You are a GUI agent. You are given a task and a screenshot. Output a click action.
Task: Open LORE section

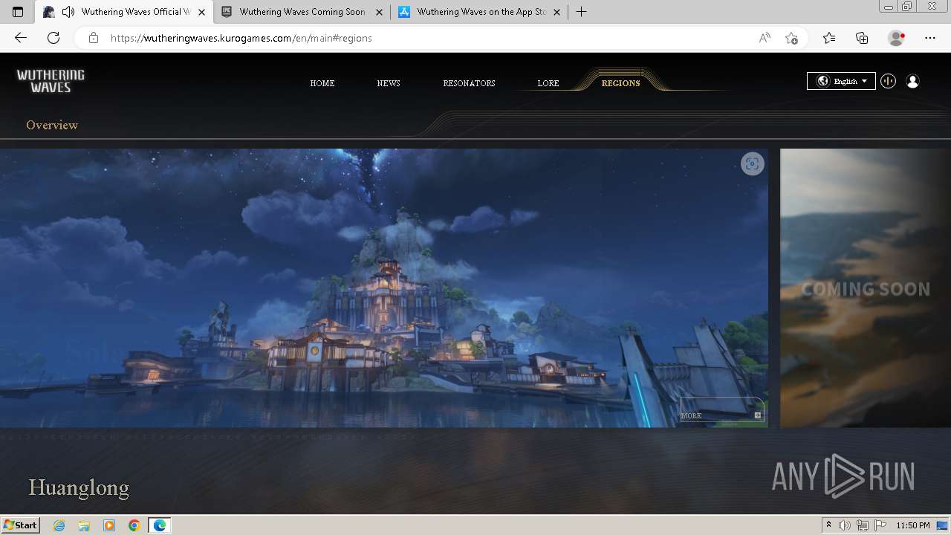pyautogui.click(x=548, y=83)
